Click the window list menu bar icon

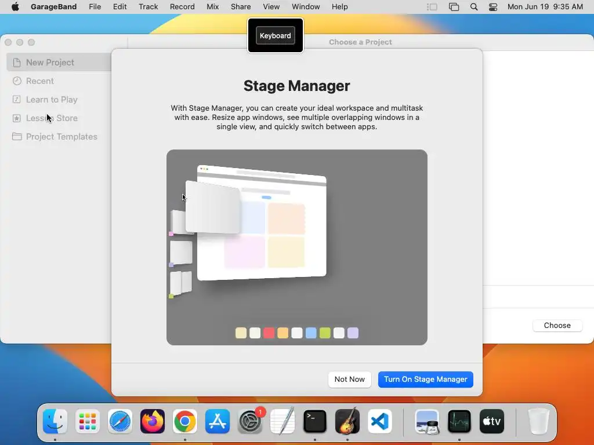pos(454,7)
